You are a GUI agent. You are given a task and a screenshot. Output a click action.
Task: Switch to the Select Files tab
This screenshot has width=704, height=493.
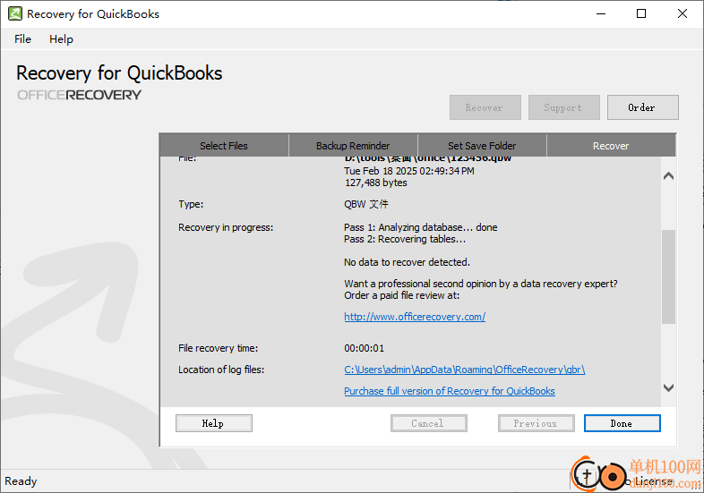[224, 145]
